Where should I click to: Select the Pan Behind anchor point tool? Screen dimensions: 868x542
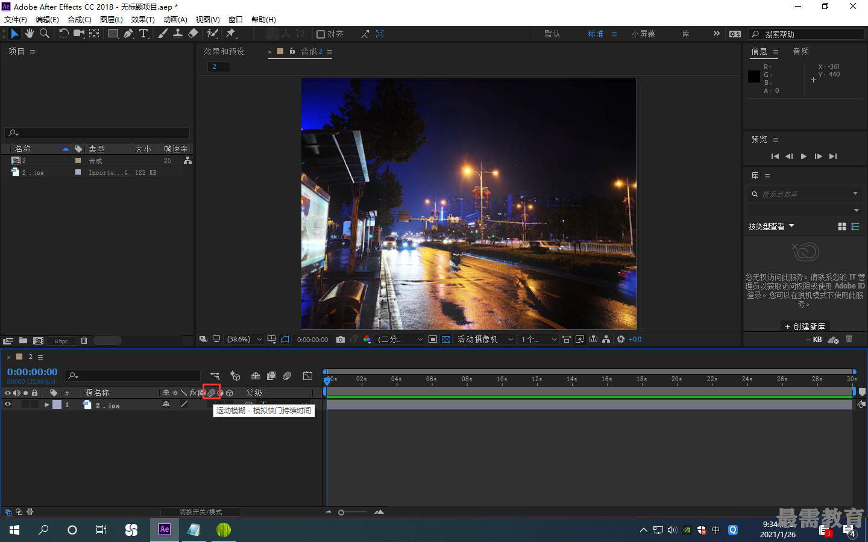(95, 34)
